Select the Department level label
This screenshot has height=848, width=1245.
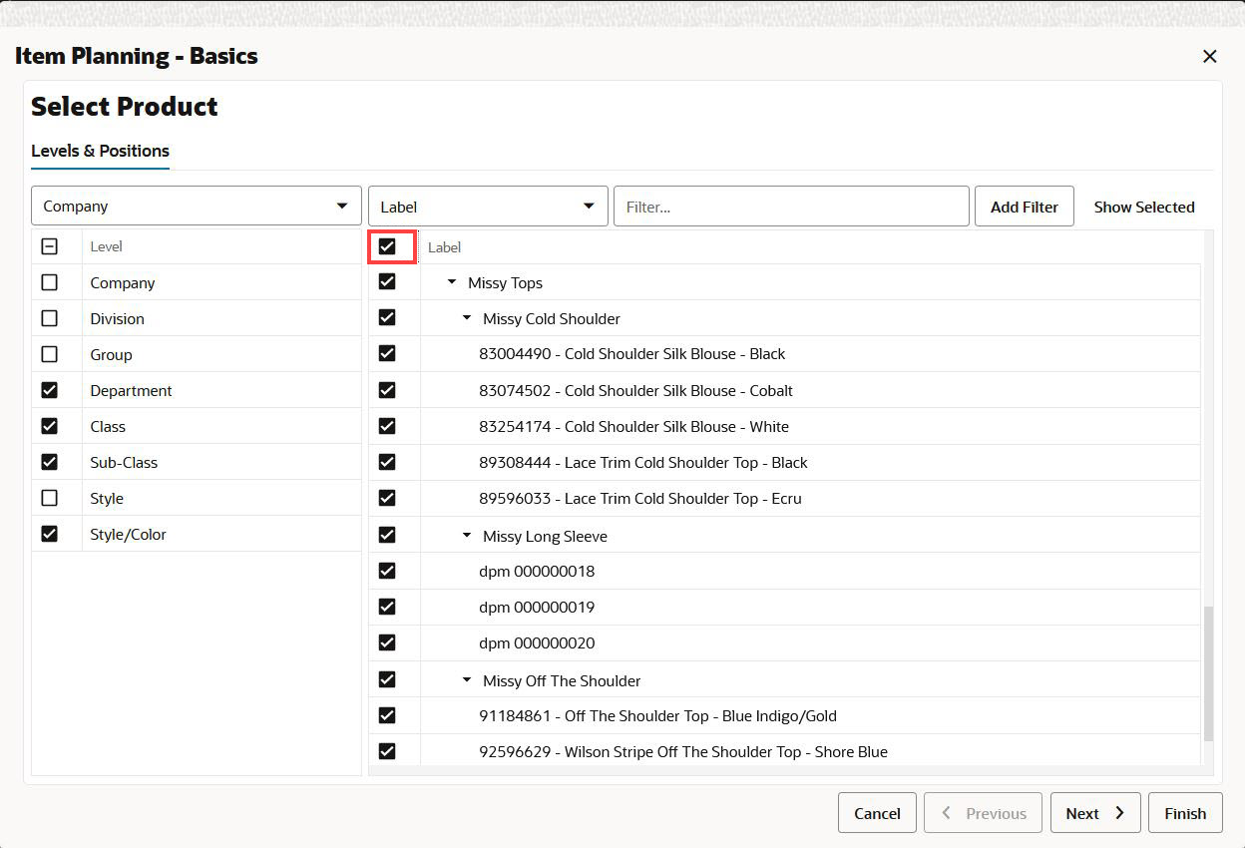click(131, 390)
